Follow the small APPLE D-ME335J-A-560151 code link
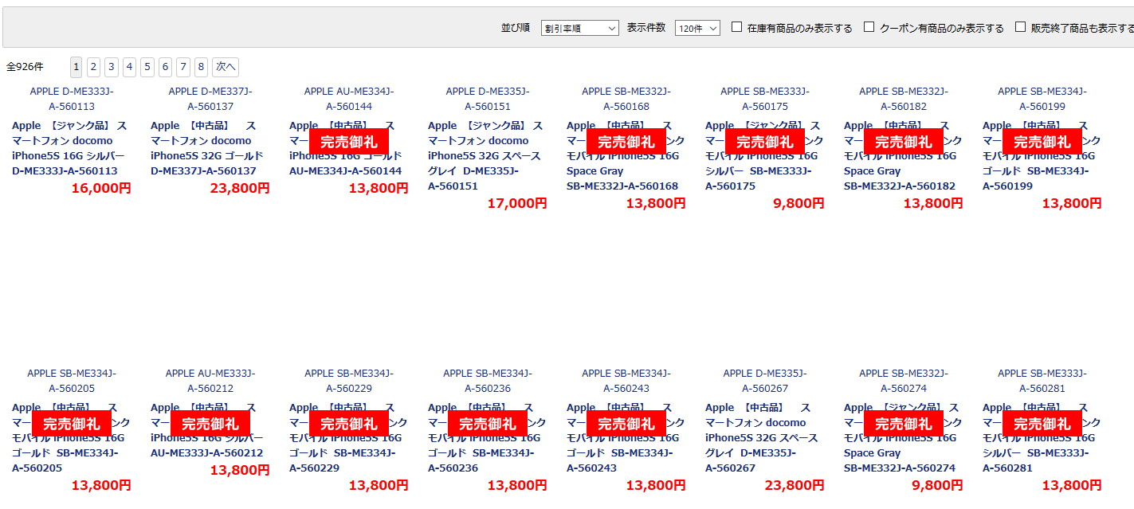 pos(488,99)
